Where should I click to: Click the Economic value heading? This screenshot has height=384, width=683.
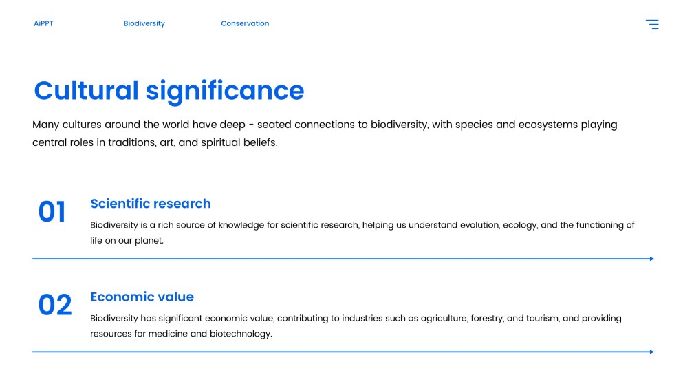point(142,297)
